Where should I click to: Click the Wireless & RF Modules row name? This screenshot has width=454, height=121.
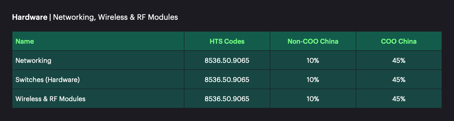[x=50, y=99]
